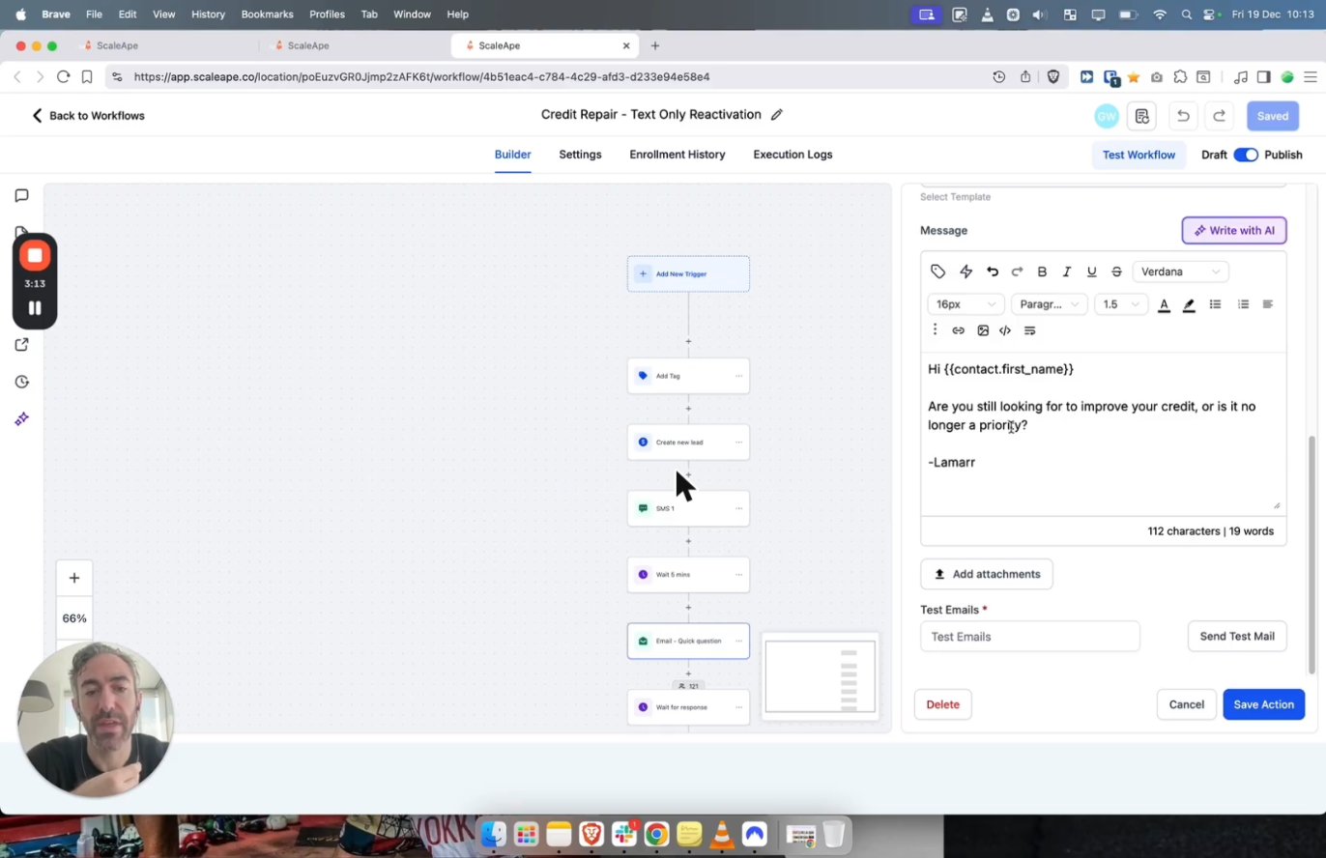
Task: Open text alignment options in editor
Action: tap(1268, 304)
